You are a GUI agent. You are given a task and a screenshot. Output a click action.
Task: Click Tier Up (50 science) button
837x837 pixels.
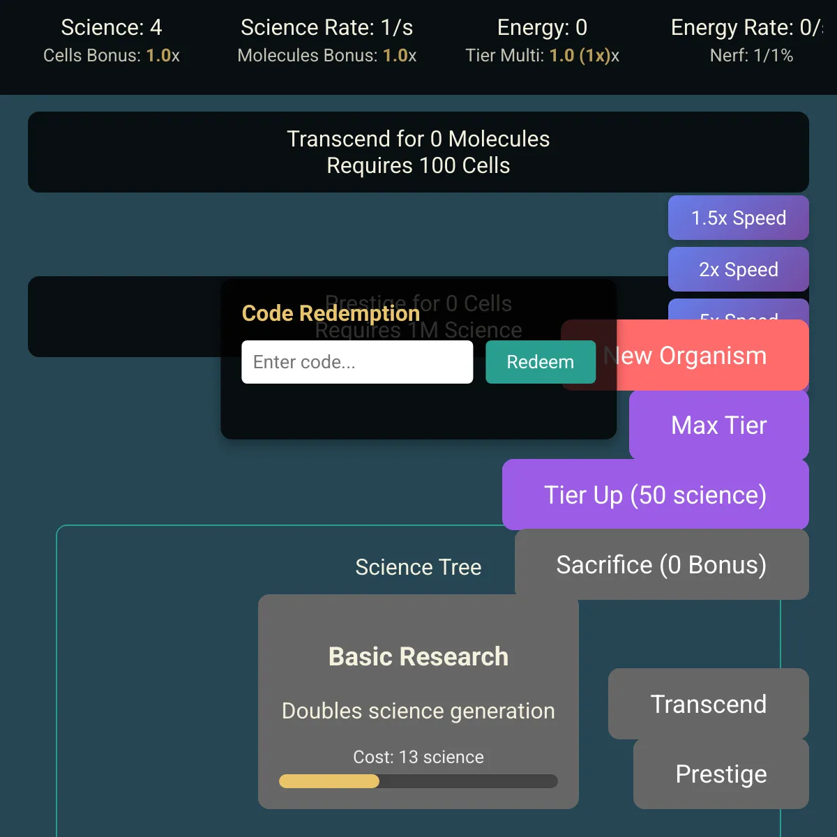pyautogui.click(x=656, y=495)
